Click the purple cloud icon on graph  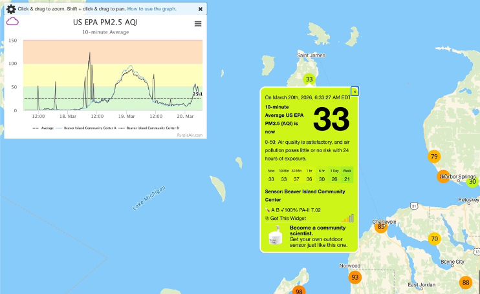click(12, 21)
